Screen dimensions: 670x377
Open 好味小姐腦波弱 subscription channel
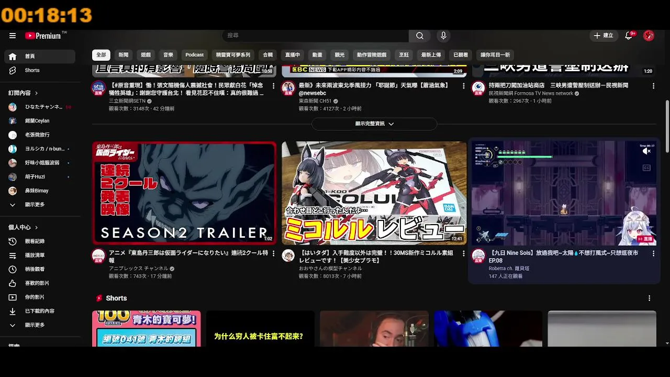[x=40, y=163]
